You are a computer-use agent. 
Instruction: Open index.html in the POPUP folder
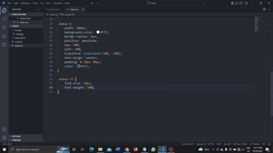coord(26,38)
